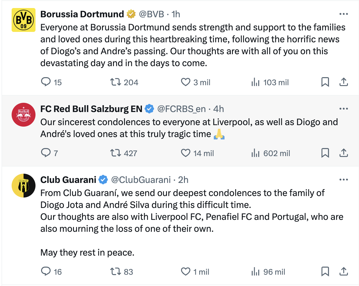Share the FC Red Bull Salzburg post

[x=343, y=153]
